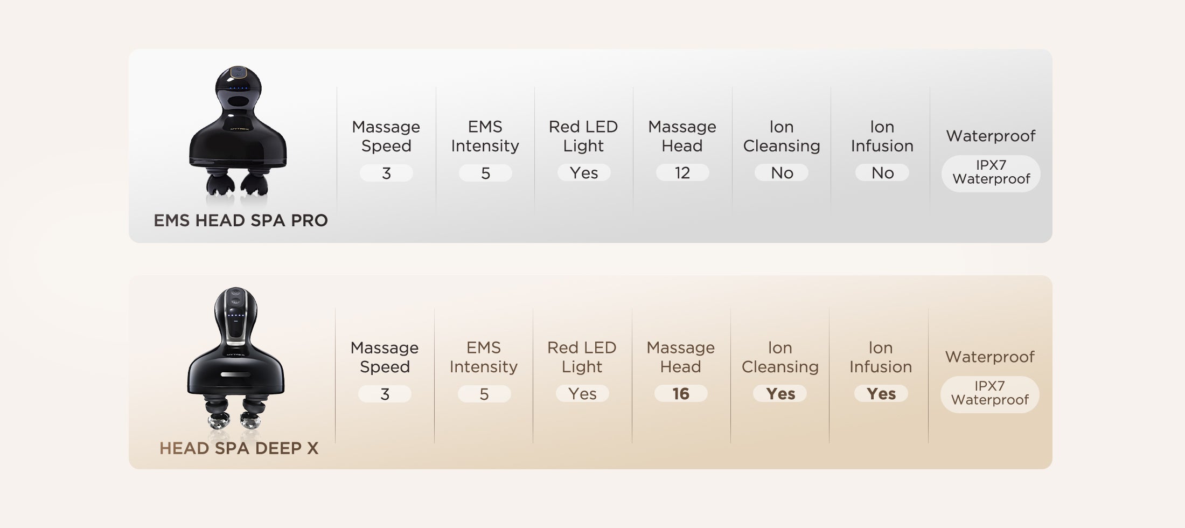Click the Waterproof label in Head Spa Deep X row

click(989, 357)
